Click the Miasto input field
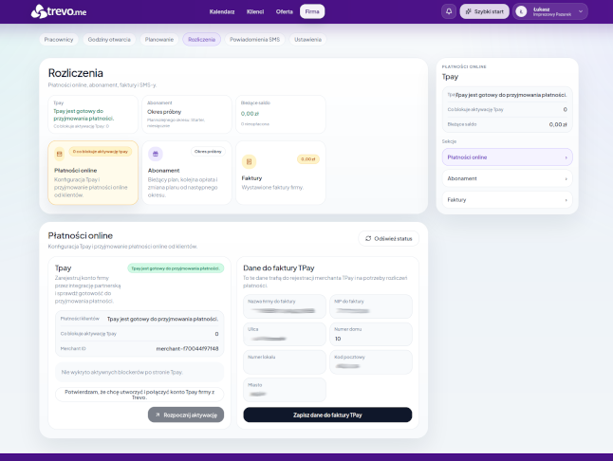 pyautogui.click(x=285, y=390)
